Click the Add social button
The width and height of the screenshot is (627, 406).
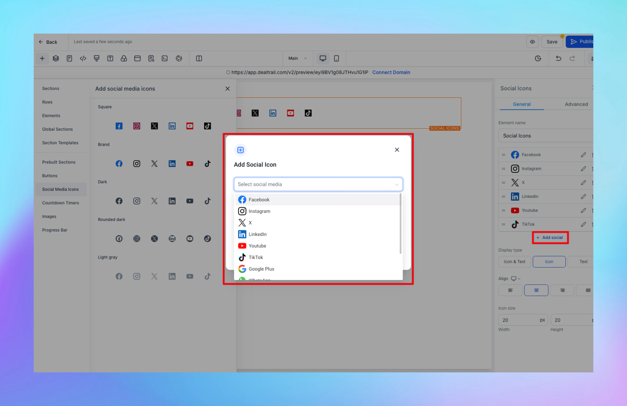550,237
